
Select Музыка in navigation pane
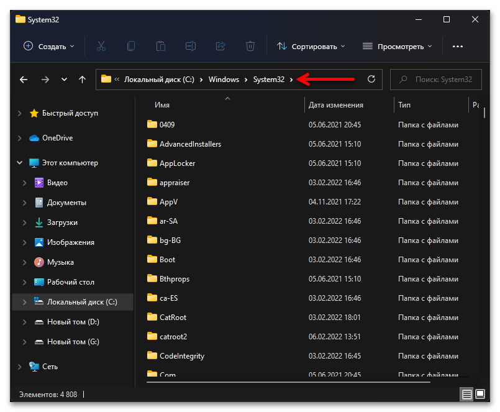(x=61, y=262)
